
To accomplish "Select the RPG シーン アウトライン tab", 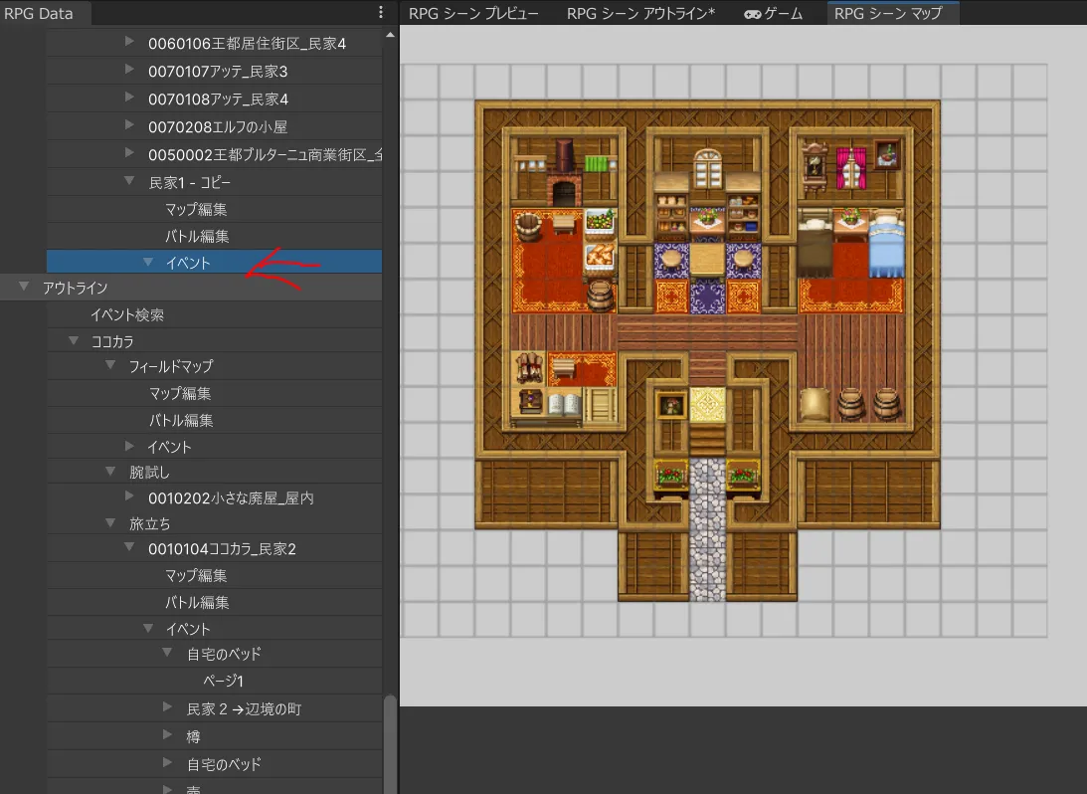I will pyautogui.click(x=640, y=14).
